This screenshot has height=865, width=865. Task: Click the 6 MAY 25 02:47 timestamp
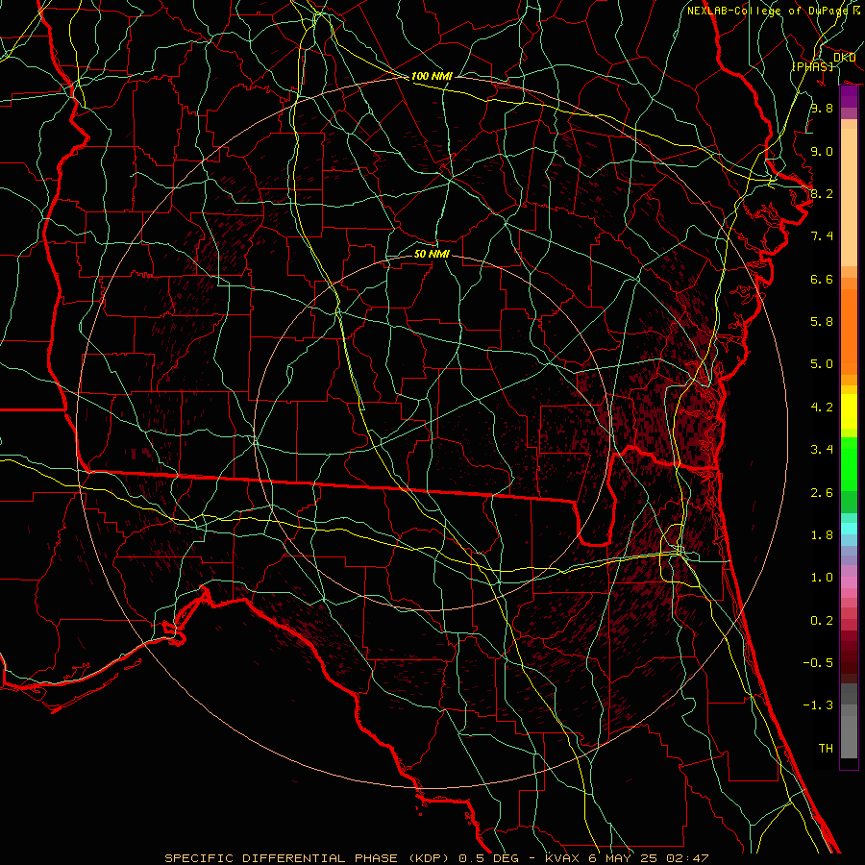pos(649,858)
